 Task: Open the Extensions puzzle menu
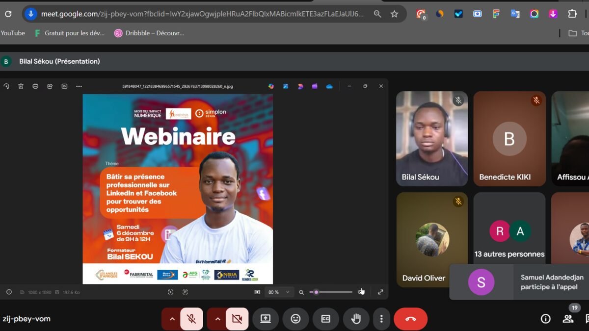click(572, 14)
